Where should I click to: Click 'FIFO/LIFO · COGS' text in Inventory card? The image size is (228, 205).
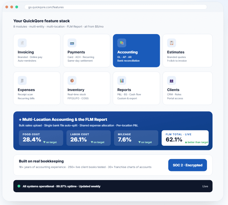point(78,98)
